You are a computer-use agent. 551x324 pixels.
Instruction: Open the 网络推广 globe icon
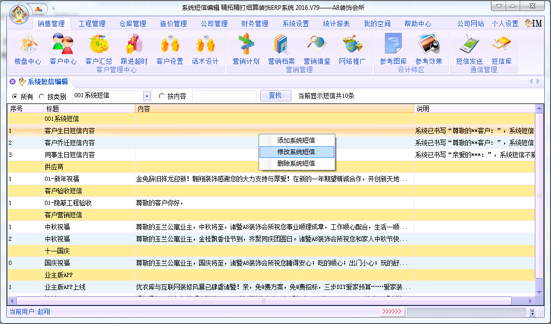pos(353,49)
